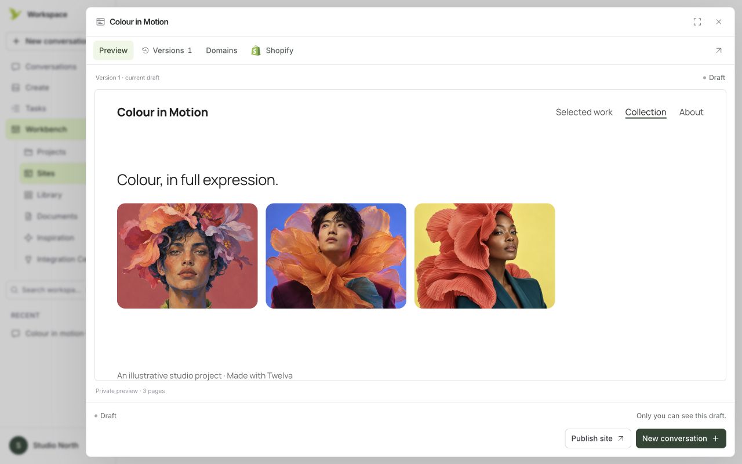Click the Shopify bag icon

(x=256, y=50)
